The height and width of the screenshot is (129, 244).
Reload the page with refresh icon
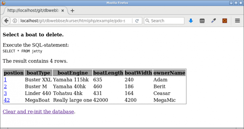pos(137,21)
